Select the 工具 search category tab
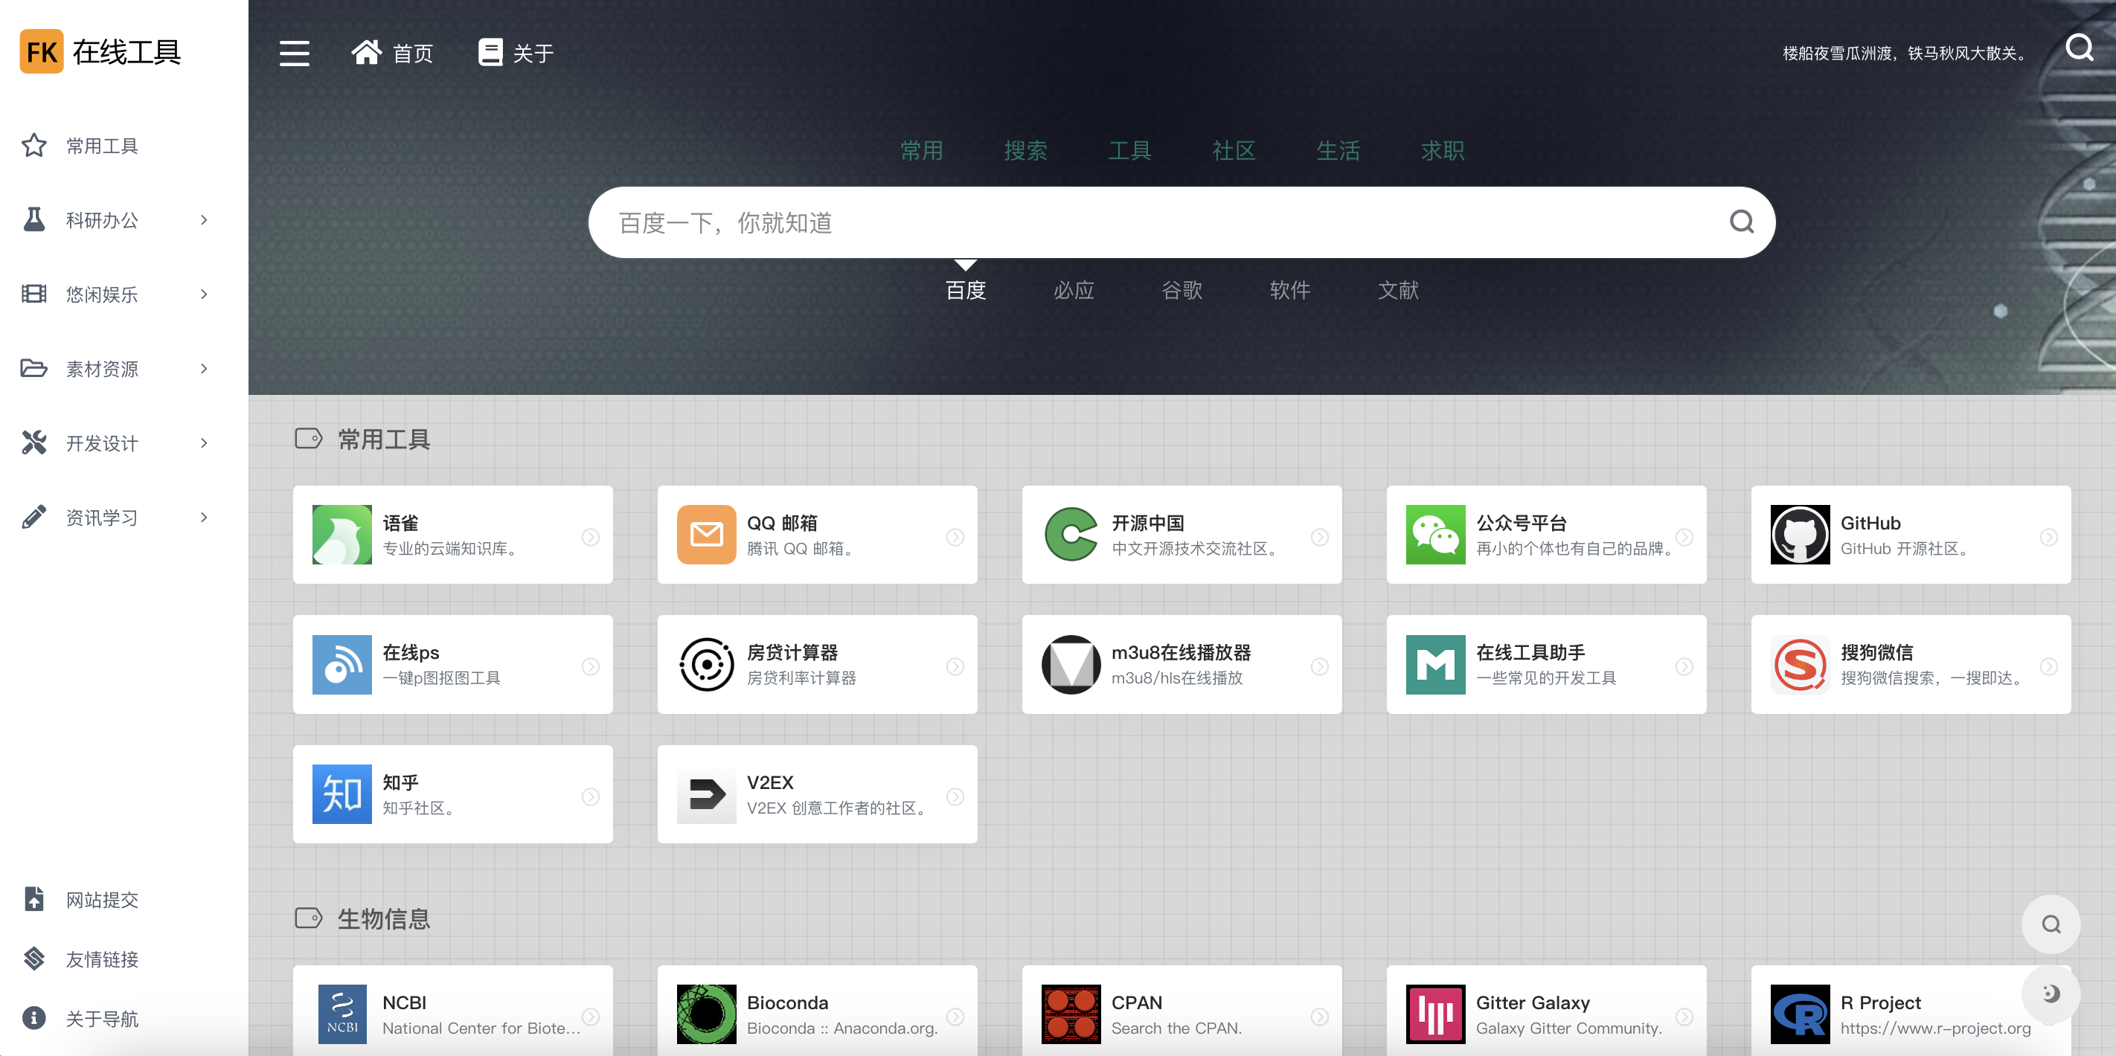This screenshot has height=1056, width=2116. pos(1130,150)
